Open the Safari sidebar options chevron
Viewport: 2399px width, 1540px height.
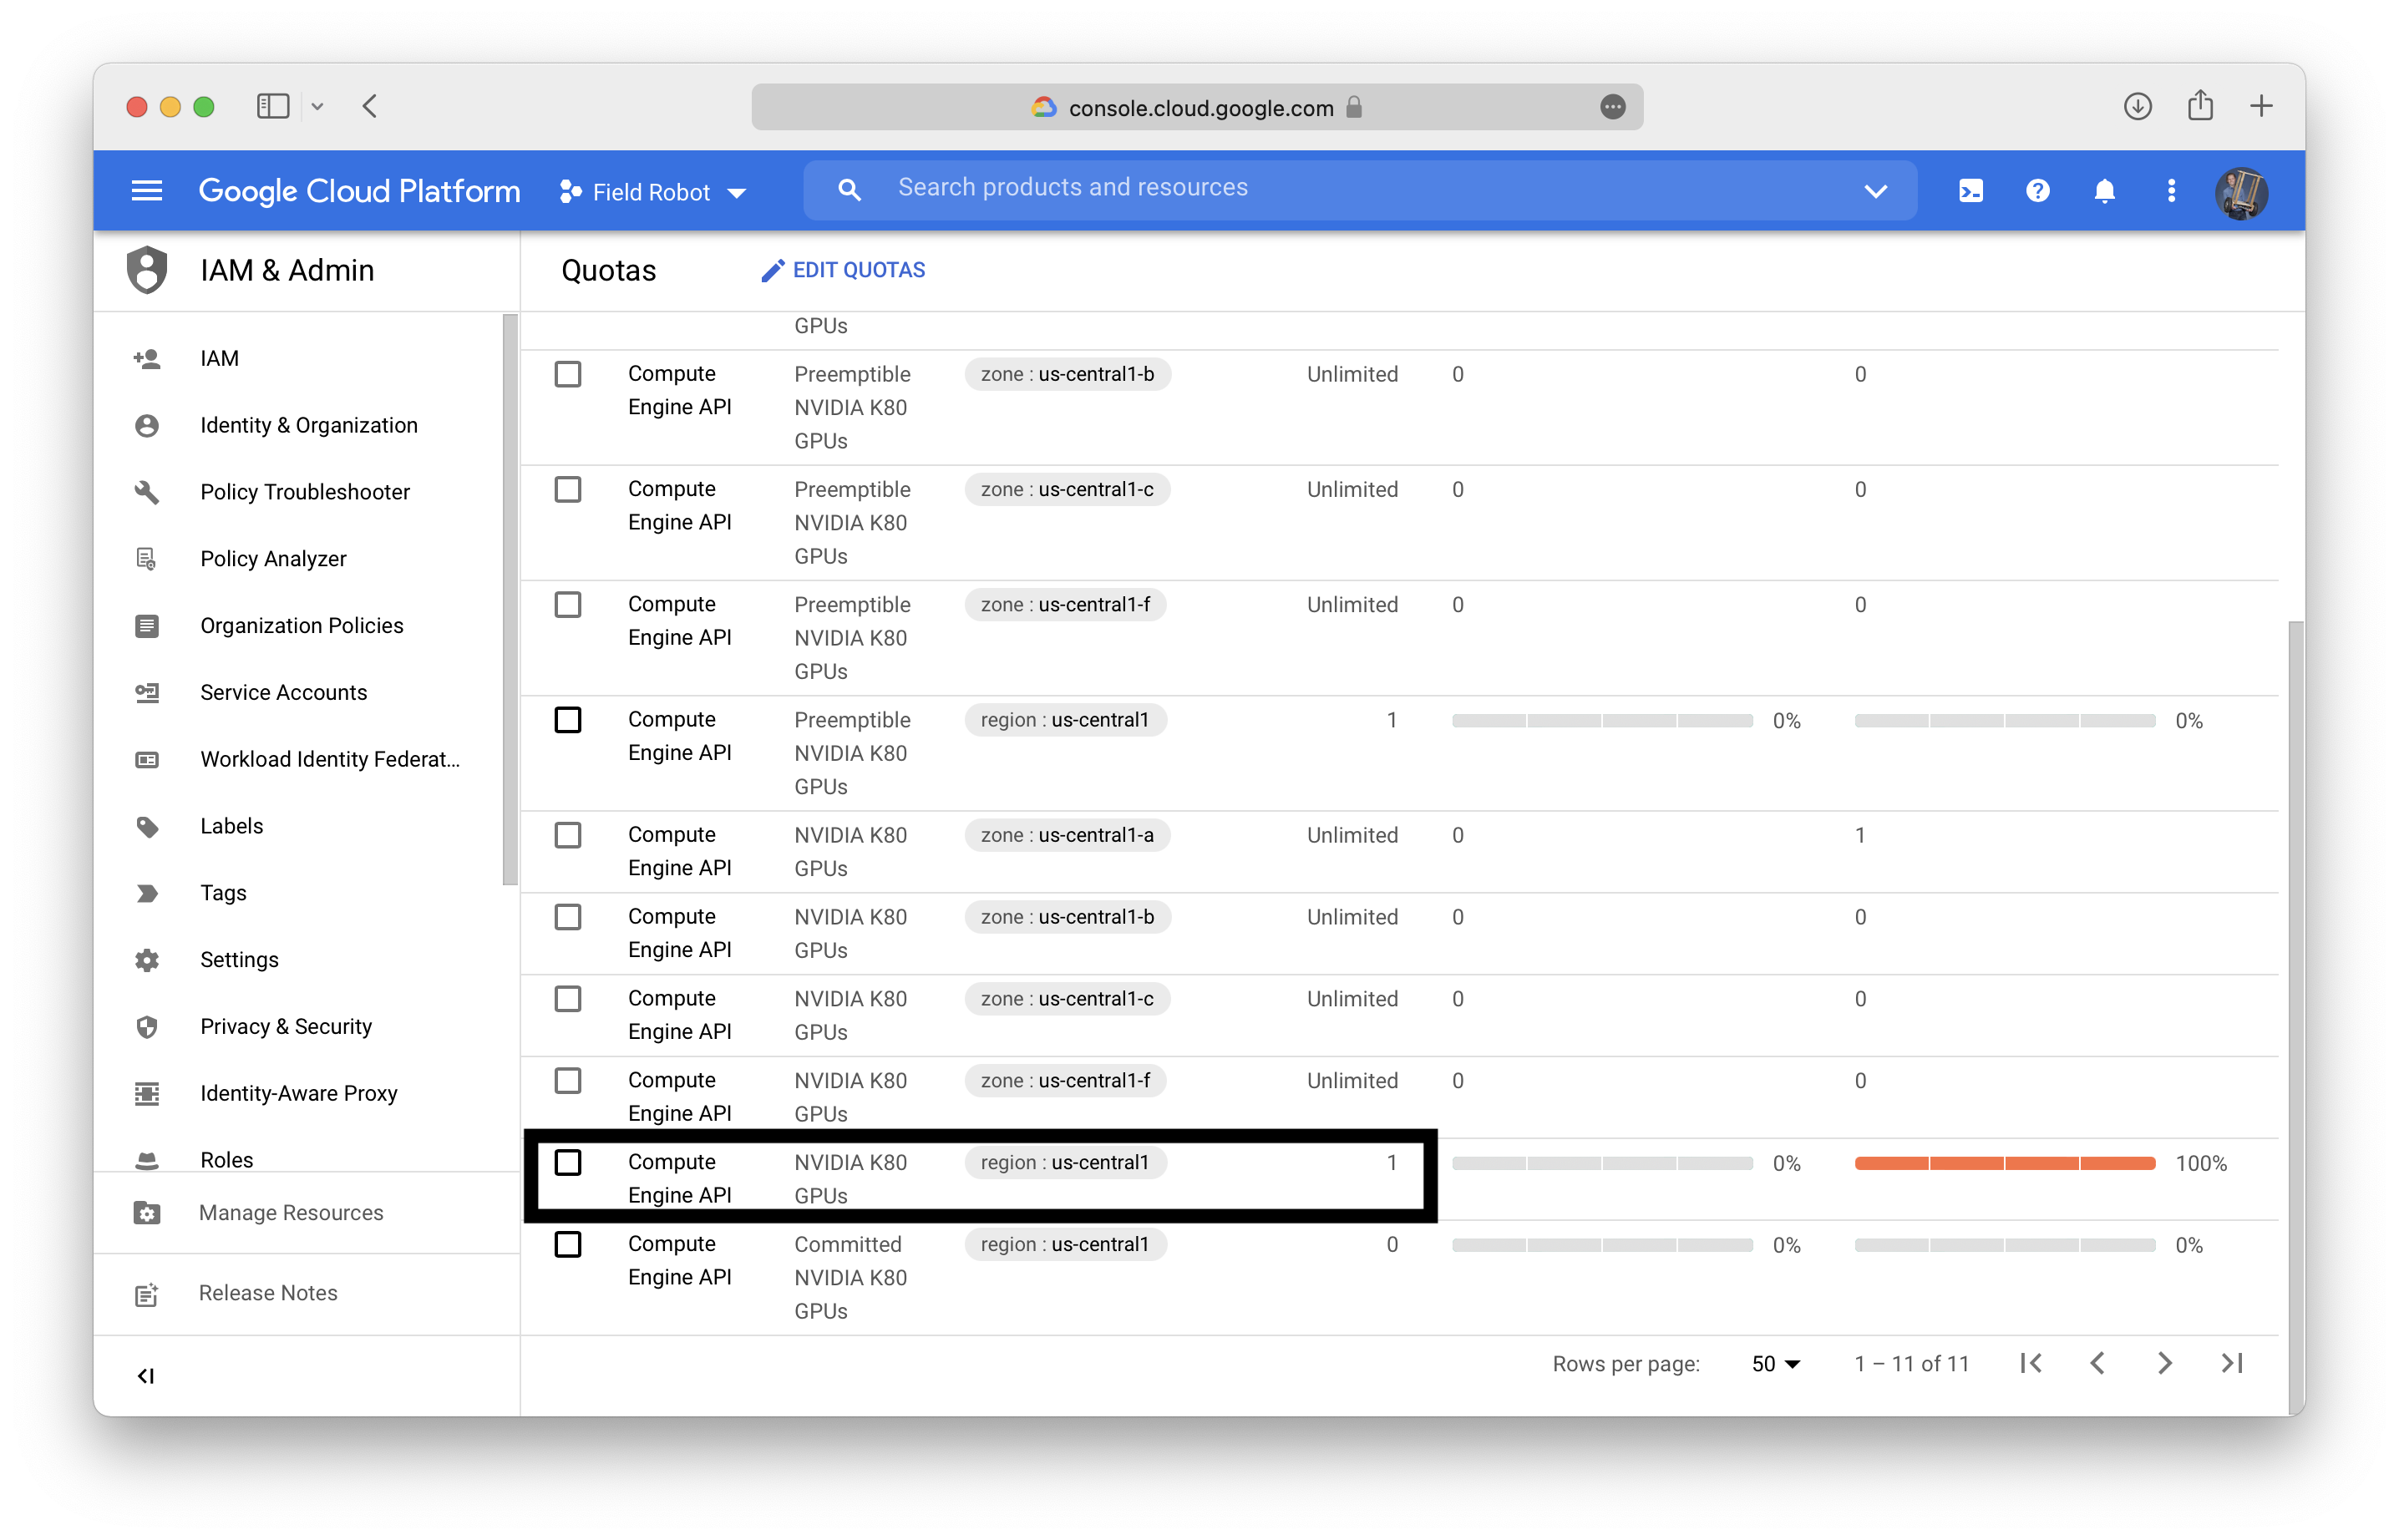(x=317, y=106)
